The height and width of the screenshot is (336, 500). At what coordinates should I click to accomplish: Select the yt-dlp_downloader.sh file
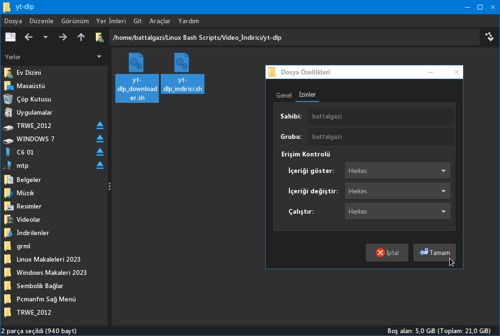click(x=137, y=77)
